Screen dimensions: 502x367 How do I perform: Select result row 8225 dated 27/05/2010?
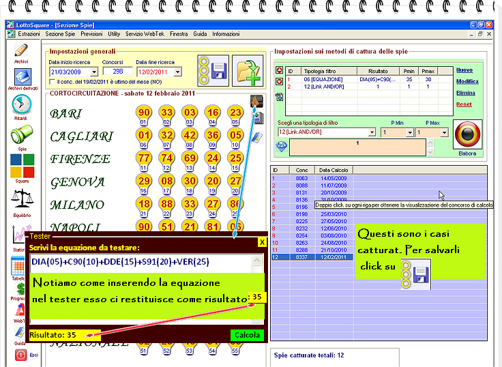tap(379, 221)
